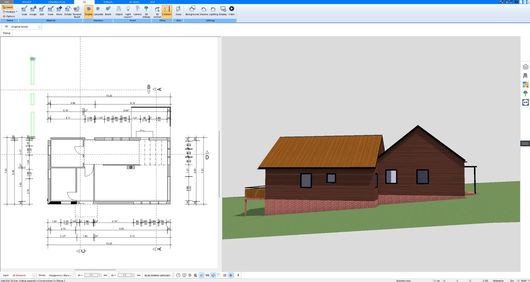This screenshot has width=530, height=282.
Task: Click the Move material button
Action: (x=59, y=11)
